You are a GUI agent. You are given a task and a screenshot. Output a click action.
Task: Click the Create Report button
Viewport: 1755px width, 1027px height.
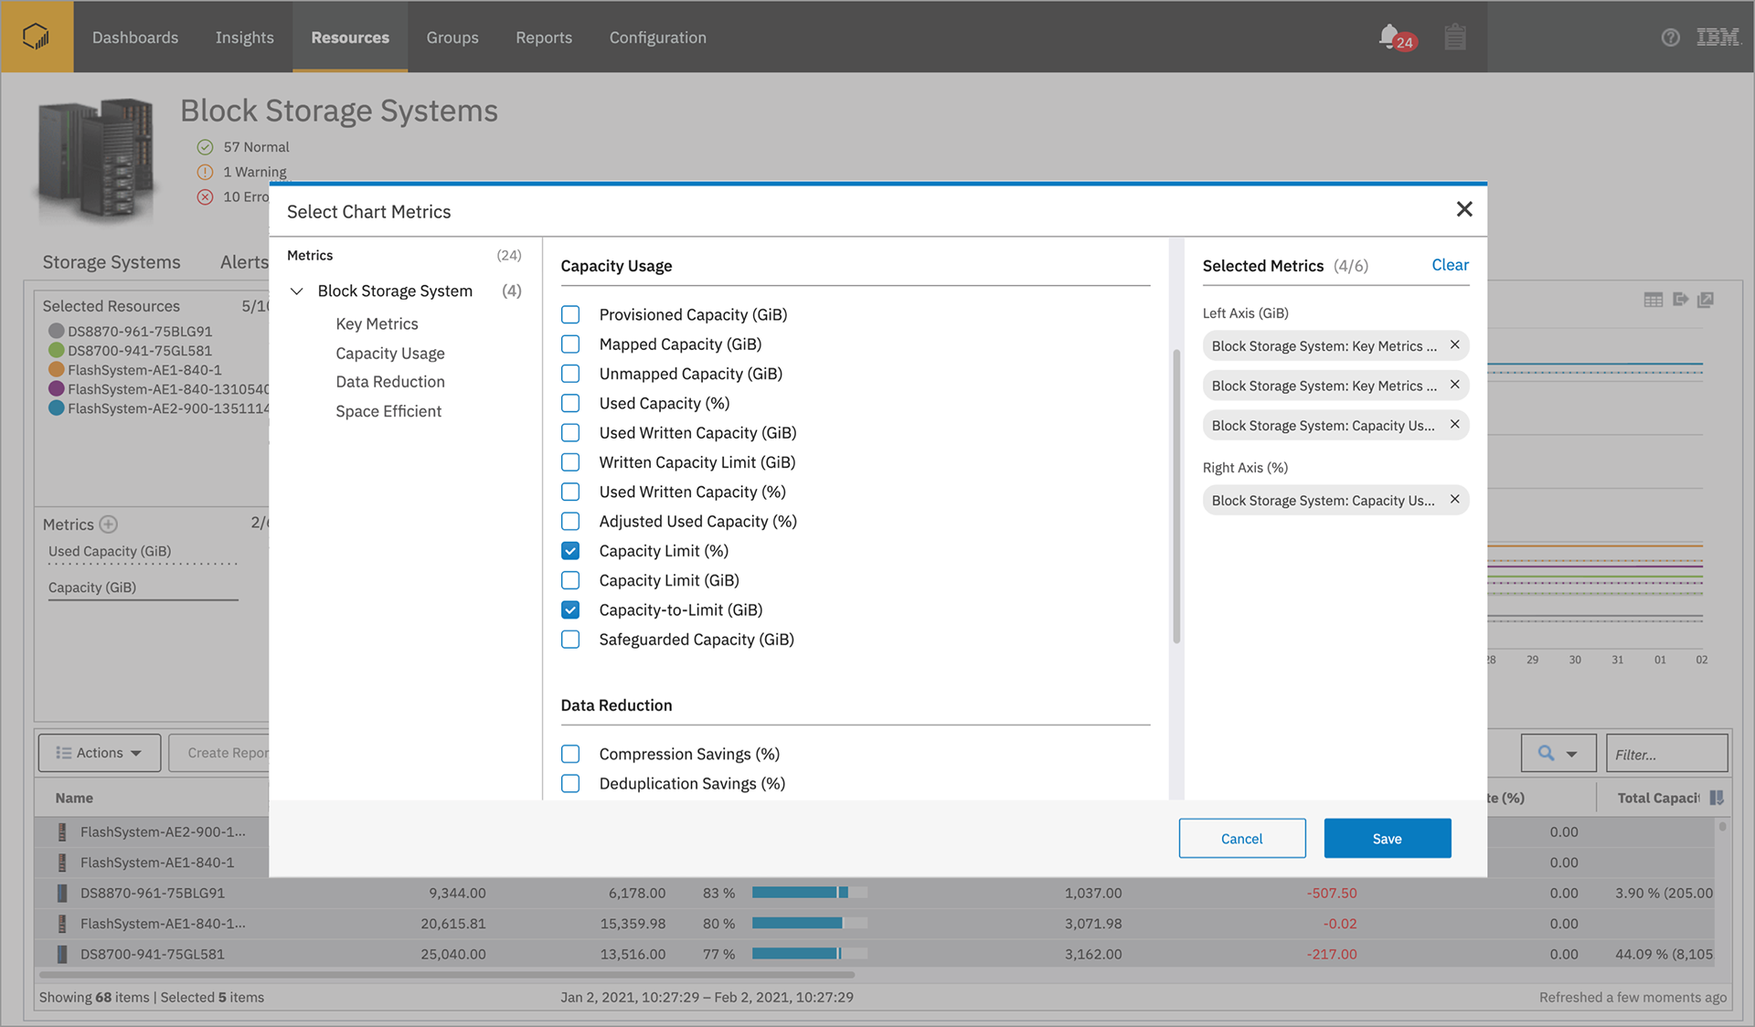[x=219, y=753]
